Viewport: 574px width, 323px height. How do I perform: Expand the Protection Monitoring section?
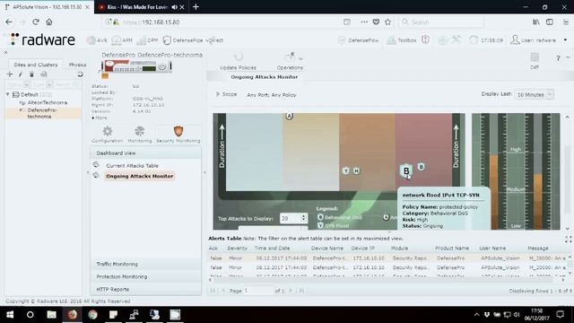coord(145,277)
